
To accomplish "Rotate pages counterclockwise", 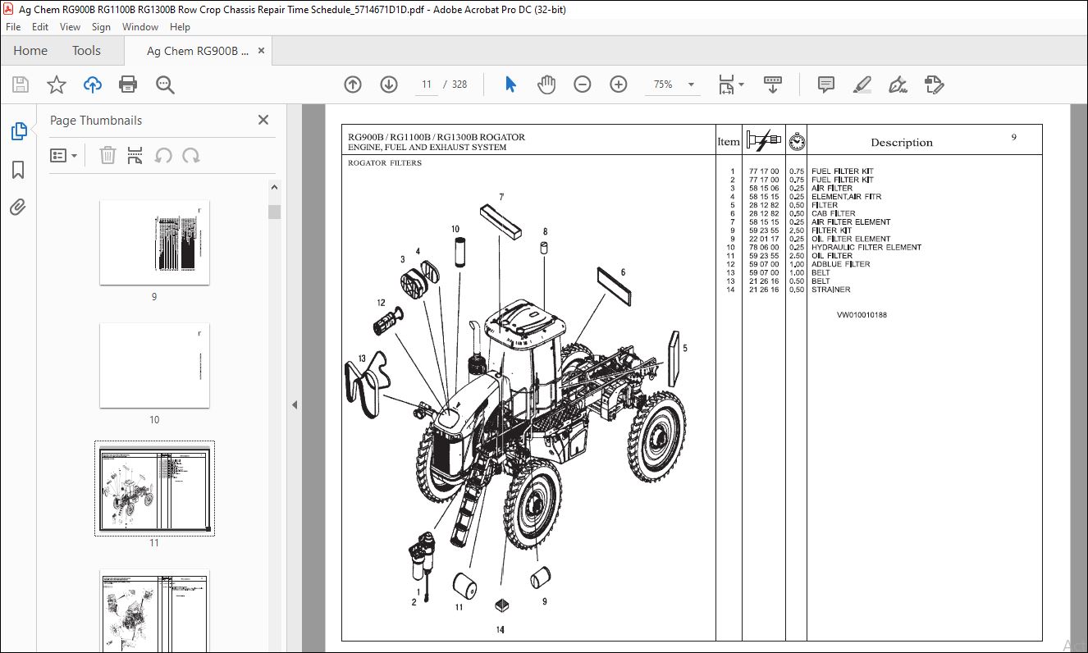I will 163,155.
